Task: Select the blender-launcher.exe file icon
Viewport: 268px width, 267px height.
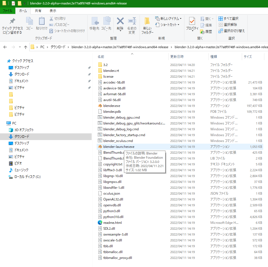Action: (x=100, y=146)
